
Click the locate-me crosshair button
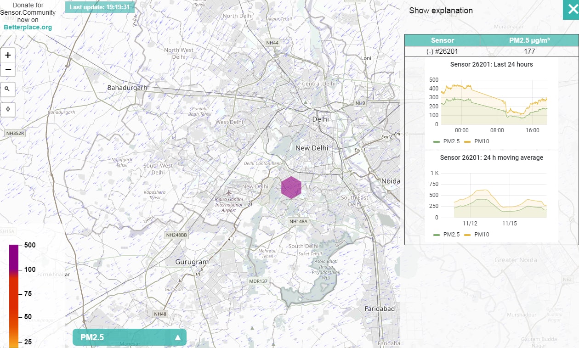[x=8, y=109]
